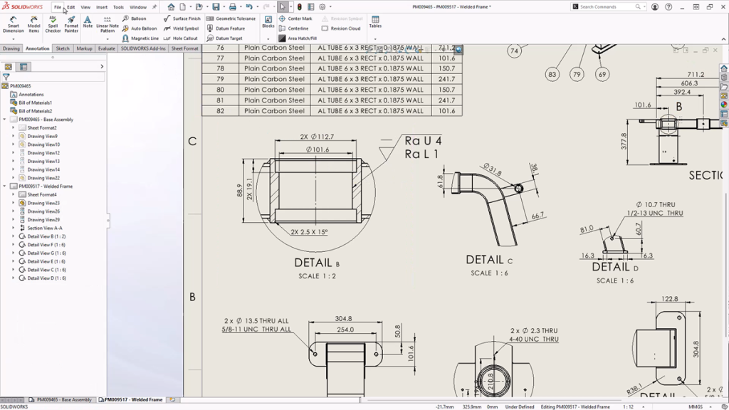
Task: Choose the Hole Callout tool
Action: pyautogui.click(x=181, y=38)
